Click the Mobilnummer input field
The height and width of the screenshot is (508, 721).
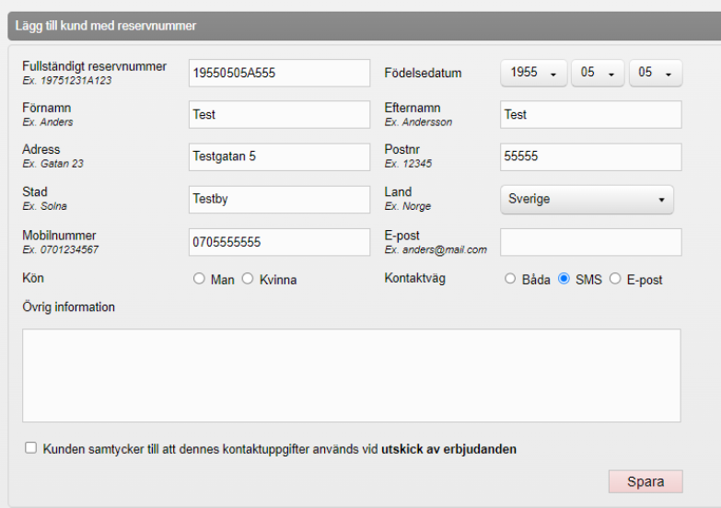click(279, 242)
